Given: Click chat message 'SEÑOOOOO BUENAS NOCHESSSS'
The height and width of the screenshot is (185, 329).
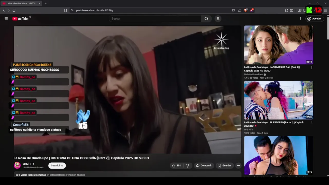Looking at the screenshot, I should (x=34, y=70).
